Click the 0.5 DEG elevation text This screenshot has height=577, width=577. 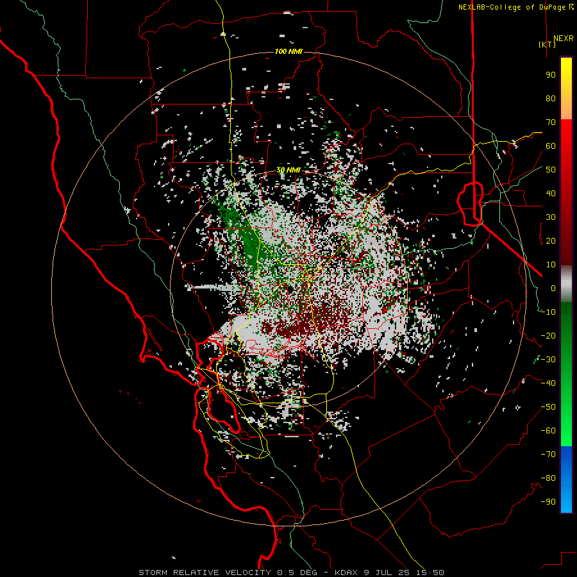point(297,573)
